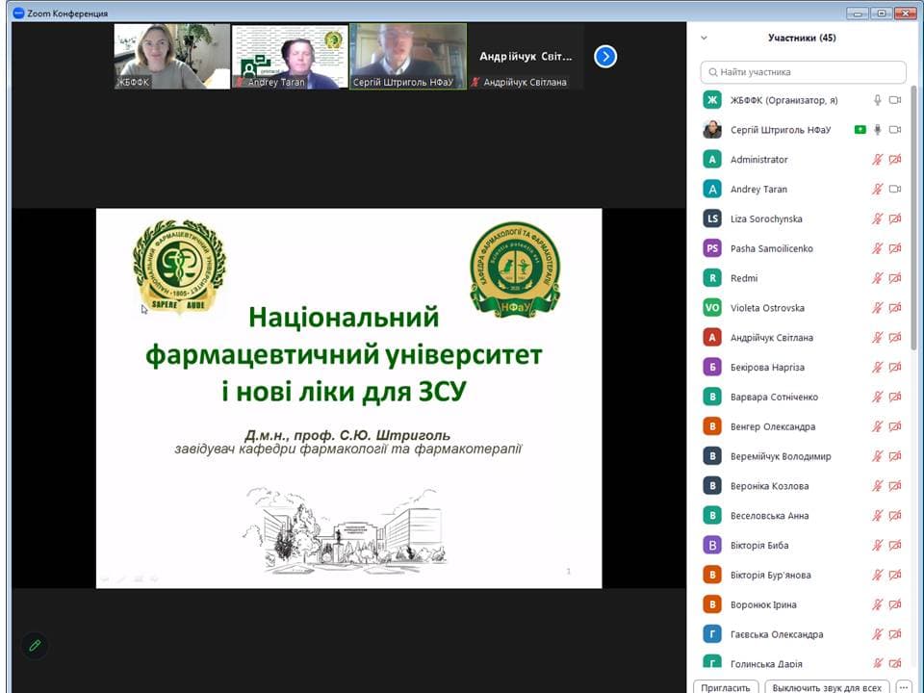This screenshot has width=924, height=693.
Task: Select Andrey Taran video thumbnail
Action: click(290, 57)
